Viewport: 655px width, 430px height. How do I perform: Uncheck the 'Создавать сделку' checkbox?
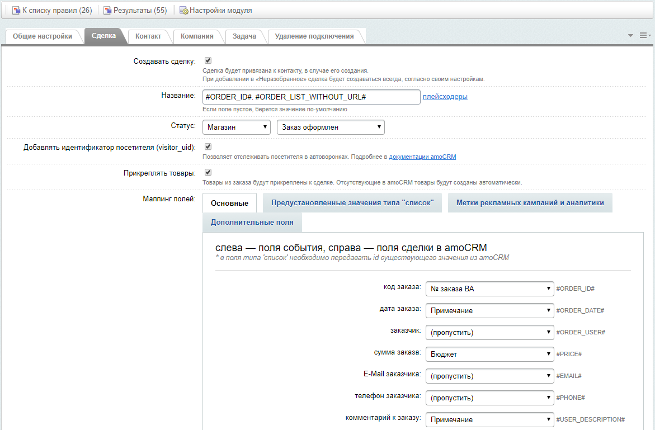(x=207, y=60)
